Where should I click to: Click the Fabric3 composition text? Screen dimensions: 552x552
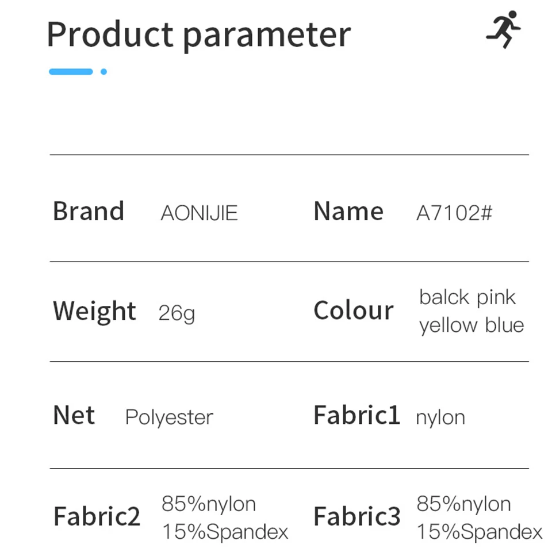(480, 517)
